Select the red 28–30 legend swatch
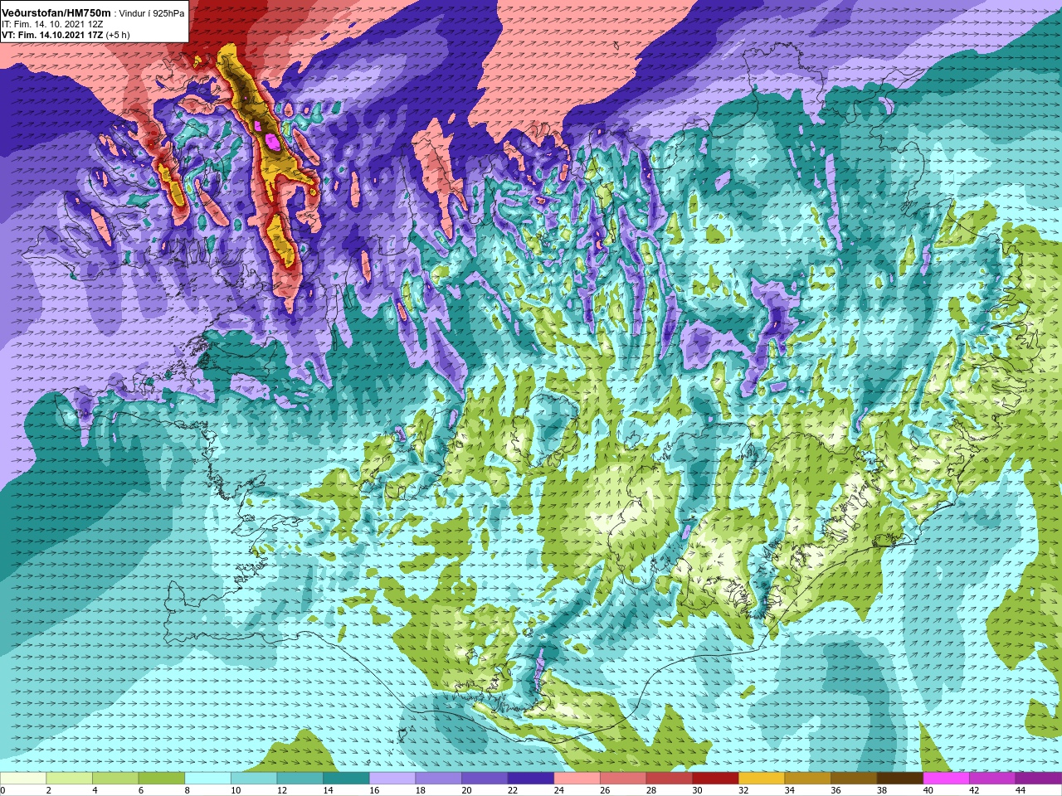The width and height of the screenshot is (1062, 796). tap(670, 779)
